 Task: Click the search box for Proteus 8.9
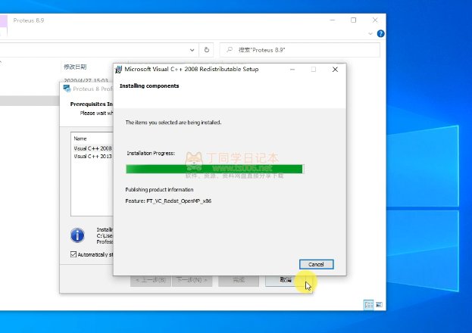(x=299, y=50)
